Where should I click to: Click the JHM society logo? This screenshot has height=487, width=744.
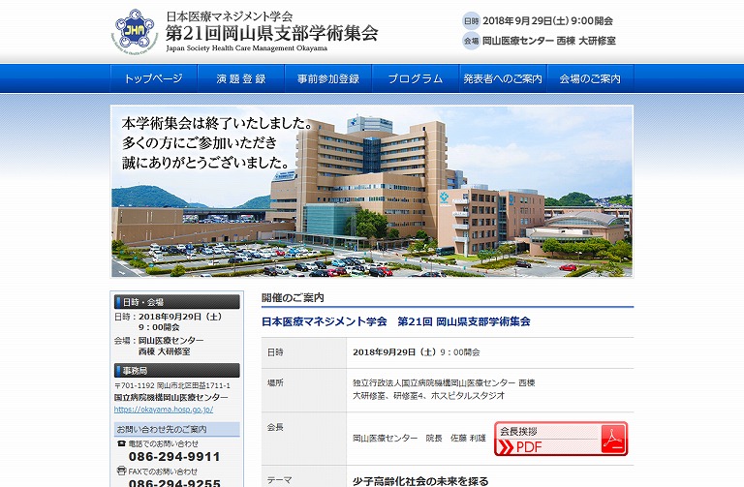[135, 31]
